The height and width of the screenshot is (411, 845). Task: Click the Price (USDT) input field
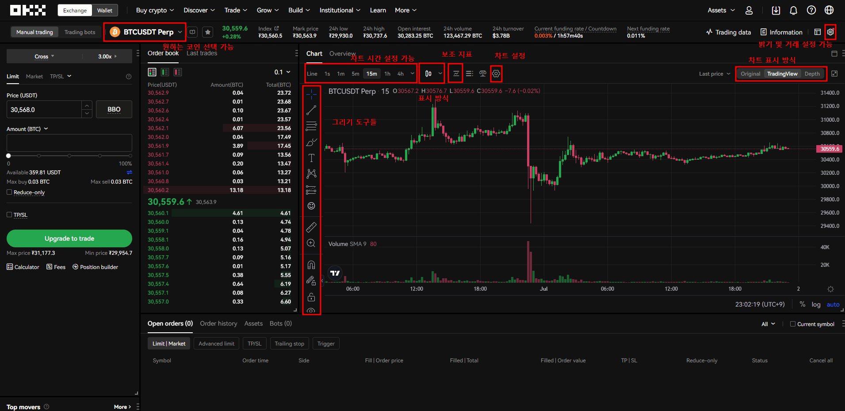tap(44, 109)
